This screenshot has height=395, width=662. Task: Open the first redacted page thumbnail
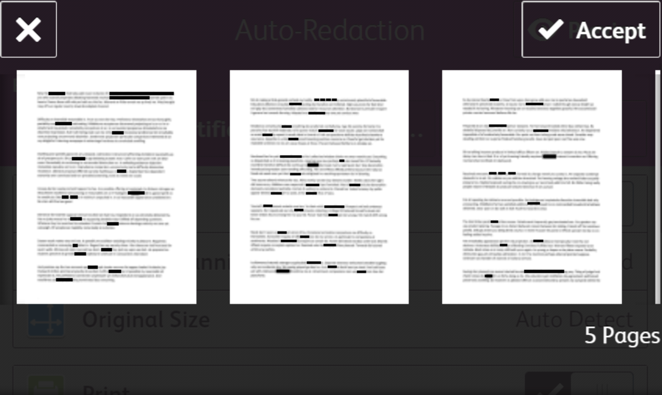[x=107, y=187]
